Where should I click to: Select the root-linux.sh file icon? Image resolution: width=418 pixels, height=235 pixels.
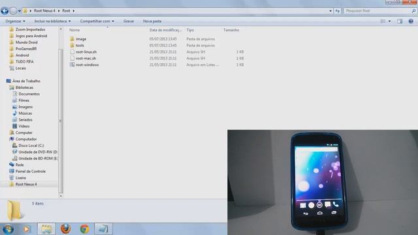[72, 52]
